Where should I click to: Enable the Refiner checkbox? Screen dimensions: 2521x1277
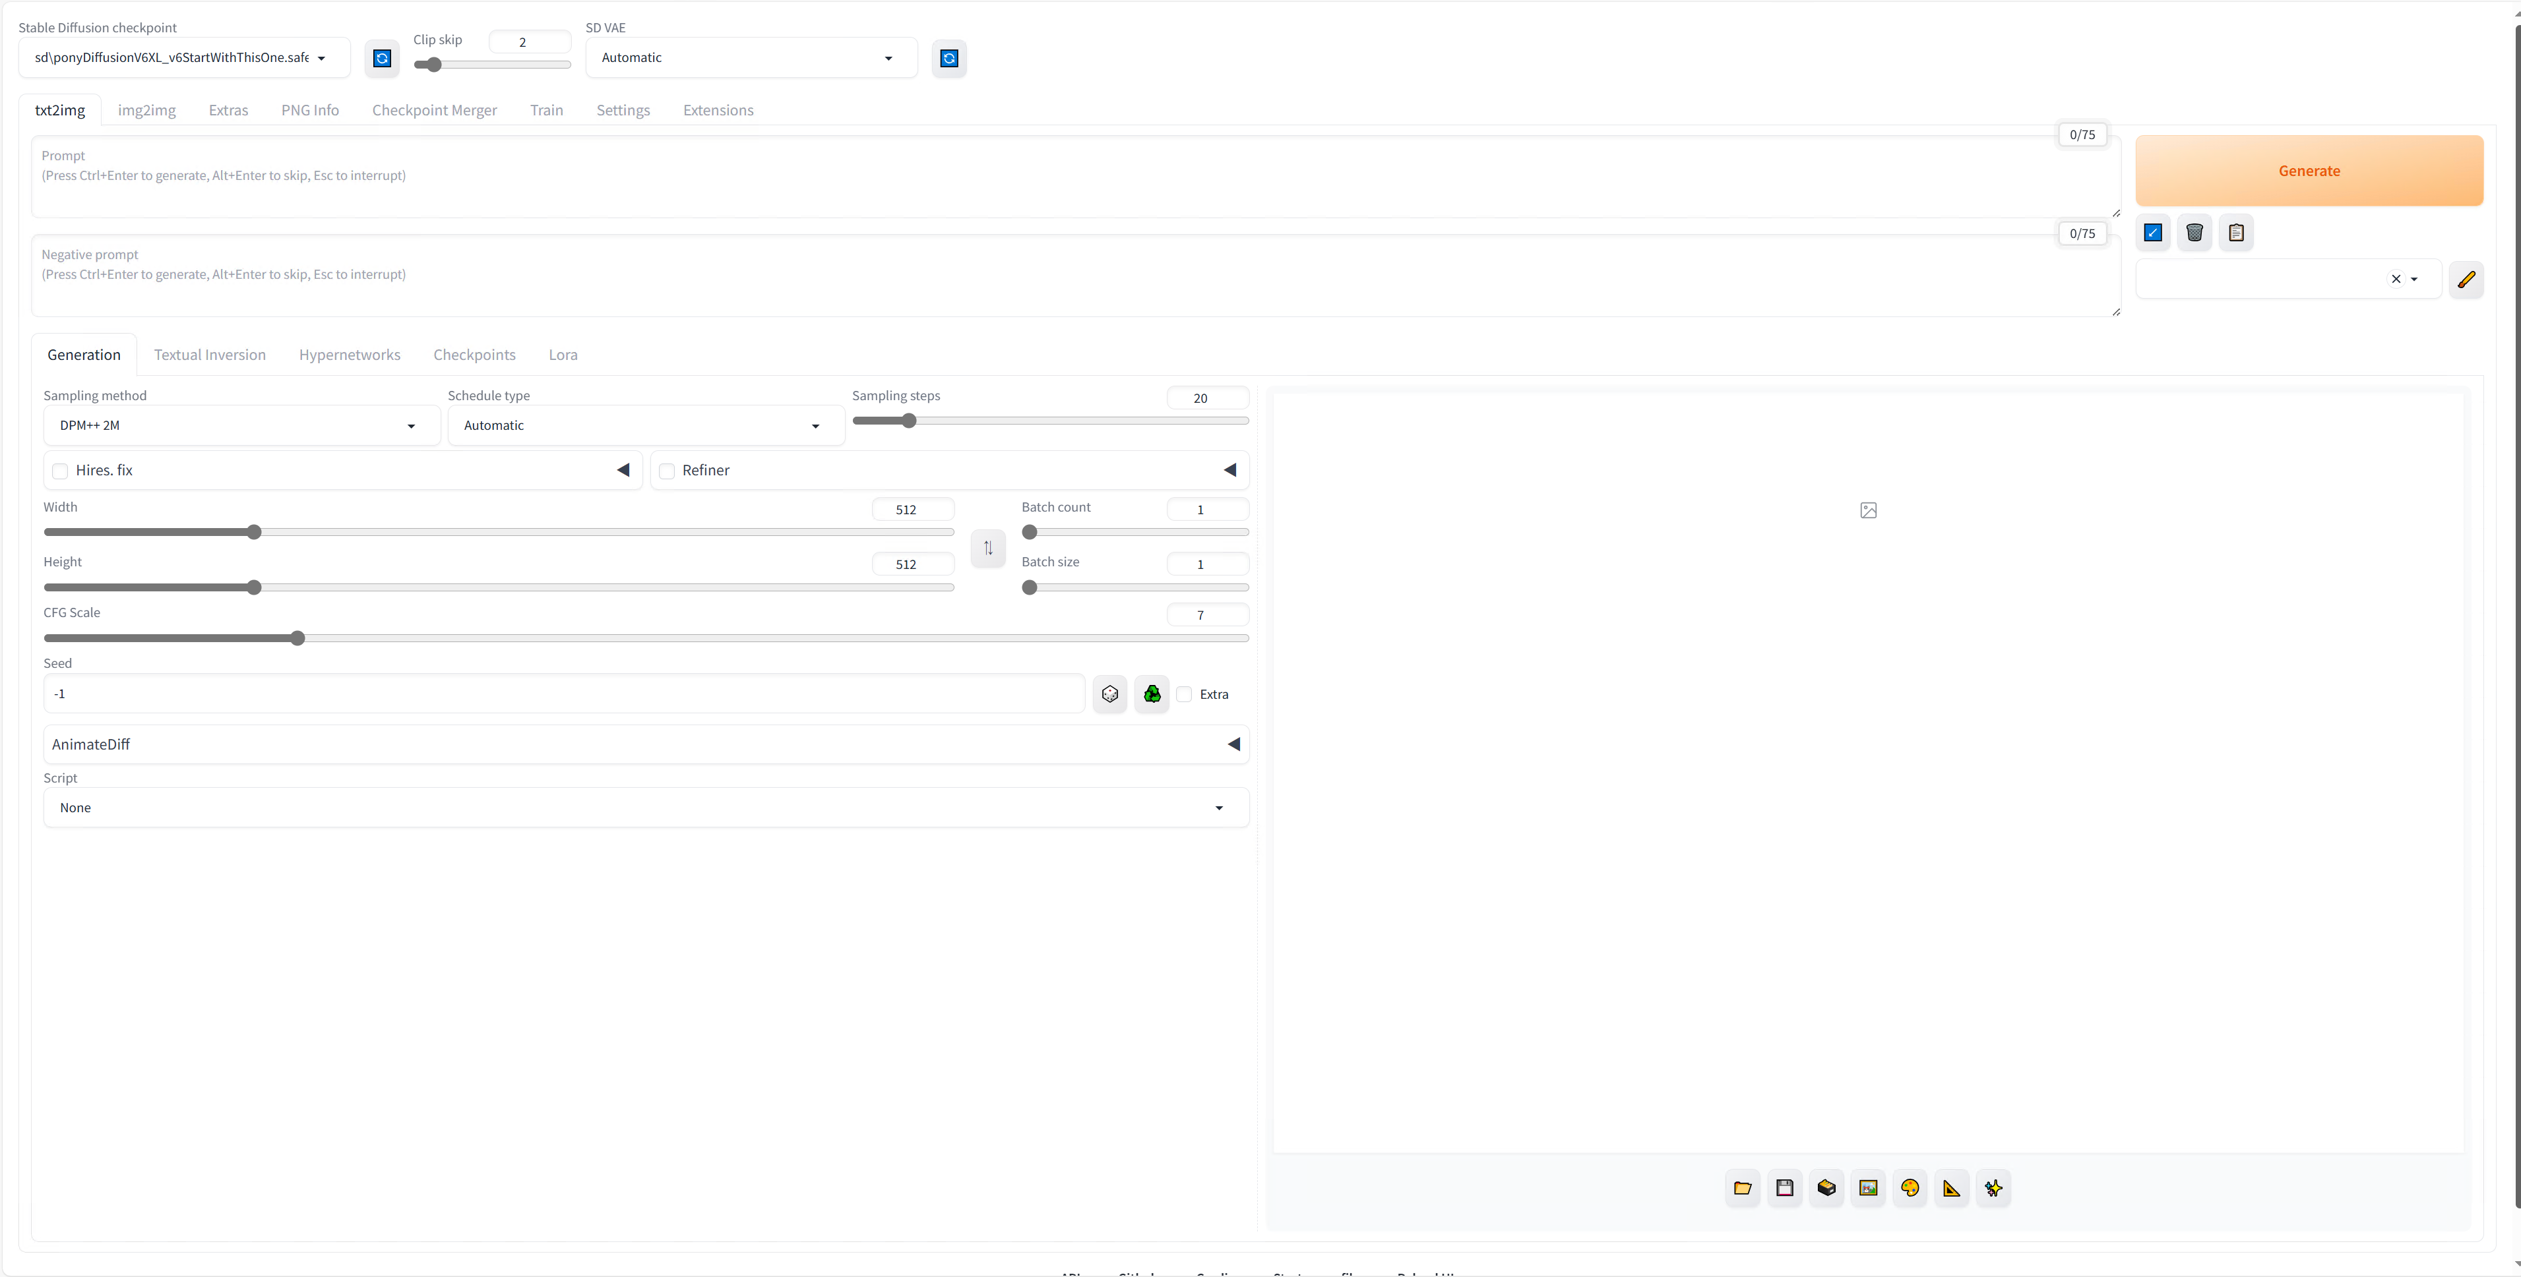point(668,471)
